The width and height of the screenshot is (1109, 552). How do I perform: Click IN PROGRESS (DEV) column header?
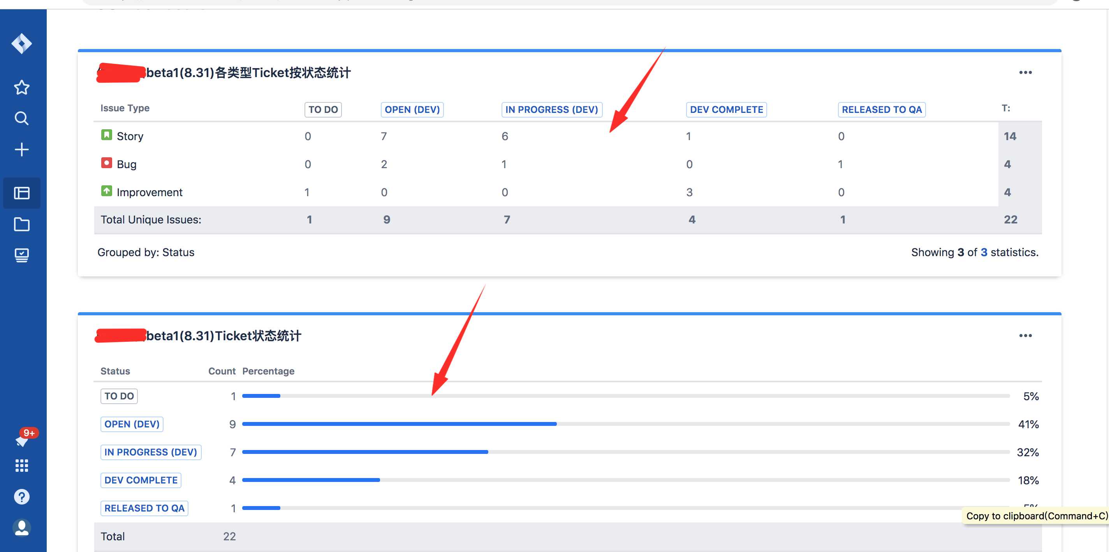pos(551,110)
